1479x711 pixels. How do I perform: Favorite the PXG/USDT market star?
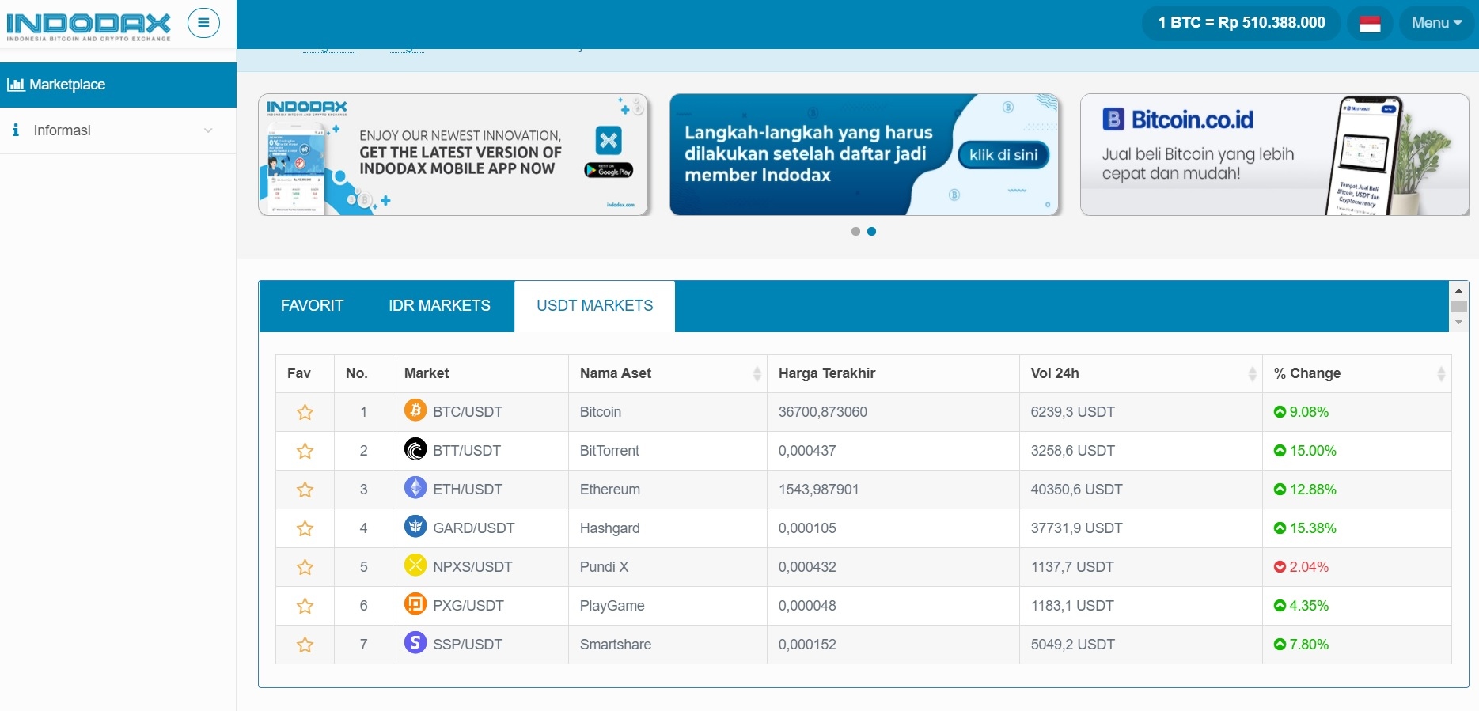tap(305, 606)
